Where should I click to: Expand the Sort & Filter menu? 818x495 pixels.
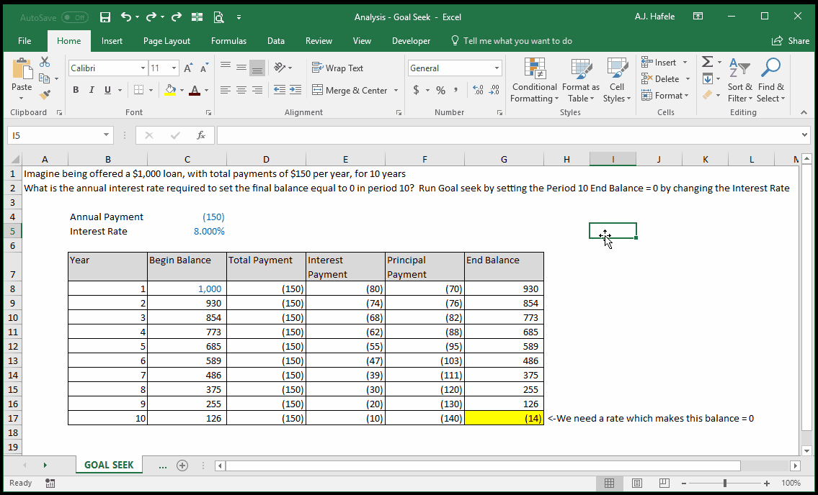coord(739,80)
